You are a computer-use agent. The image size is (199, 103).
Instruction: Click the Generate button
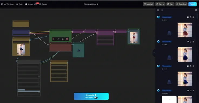point(91,96)
